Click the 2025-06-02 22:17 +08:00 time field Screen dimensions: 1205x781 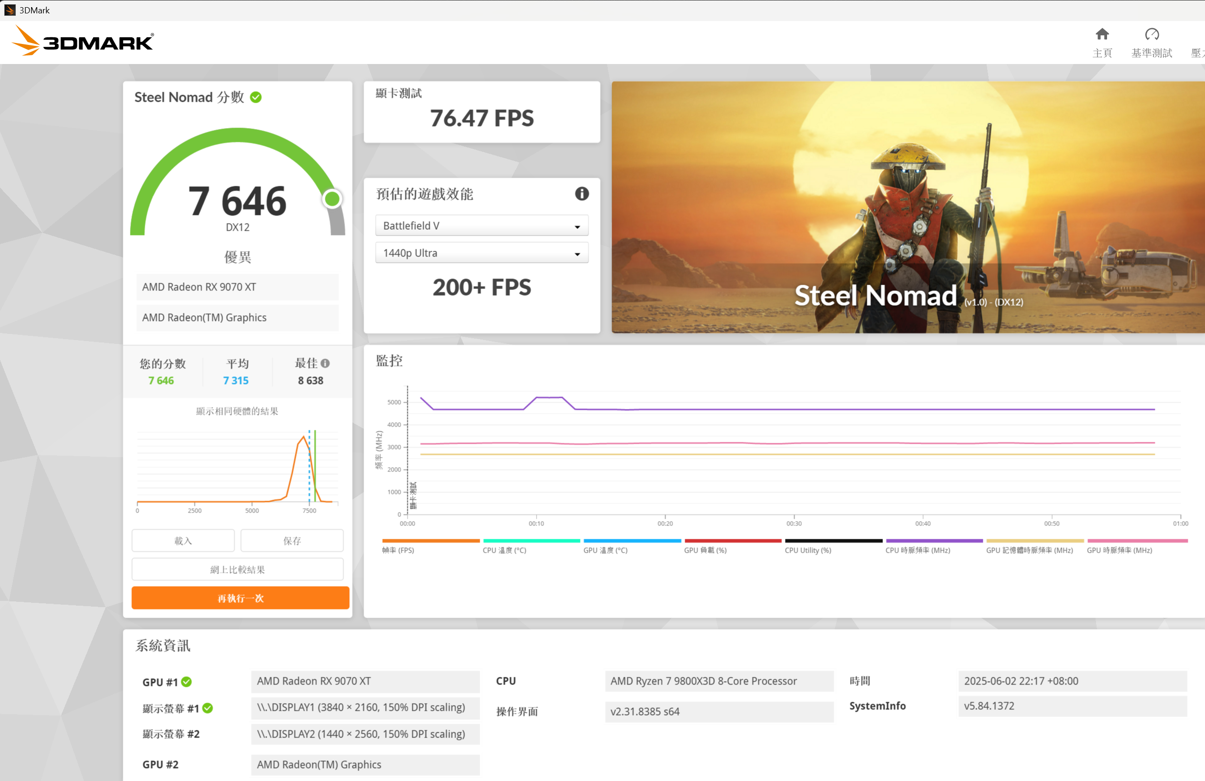click(x=1072, y=681)
